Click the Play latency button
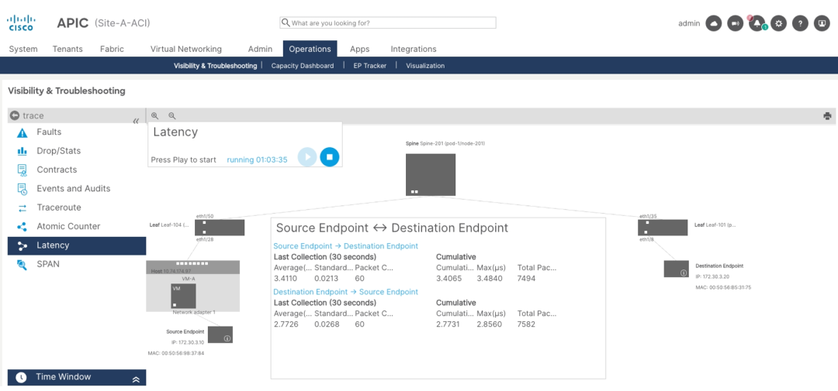 click(306, 157)
